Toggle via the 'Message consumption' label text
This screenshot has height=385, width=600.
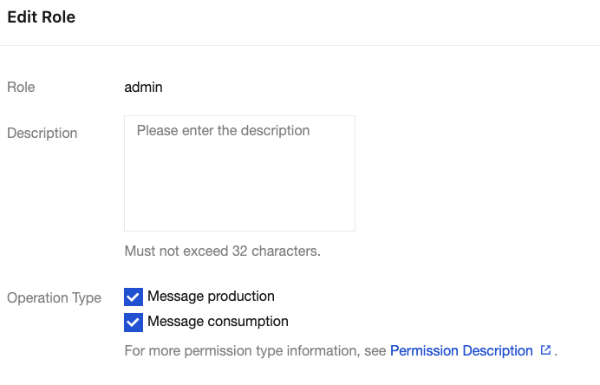coord(218,322)
